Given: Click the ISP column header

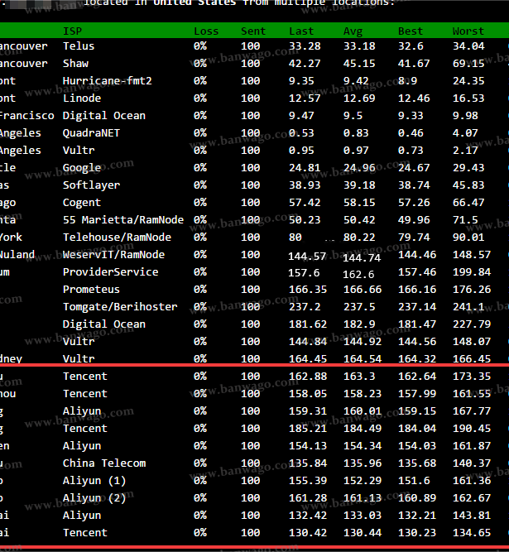Looking at the screenshot, I should [73, 31].
